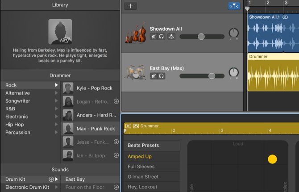This screenshot has width=299, height=192.
Task: Download Jesse drummer via arrow icon
Action: 116,142
